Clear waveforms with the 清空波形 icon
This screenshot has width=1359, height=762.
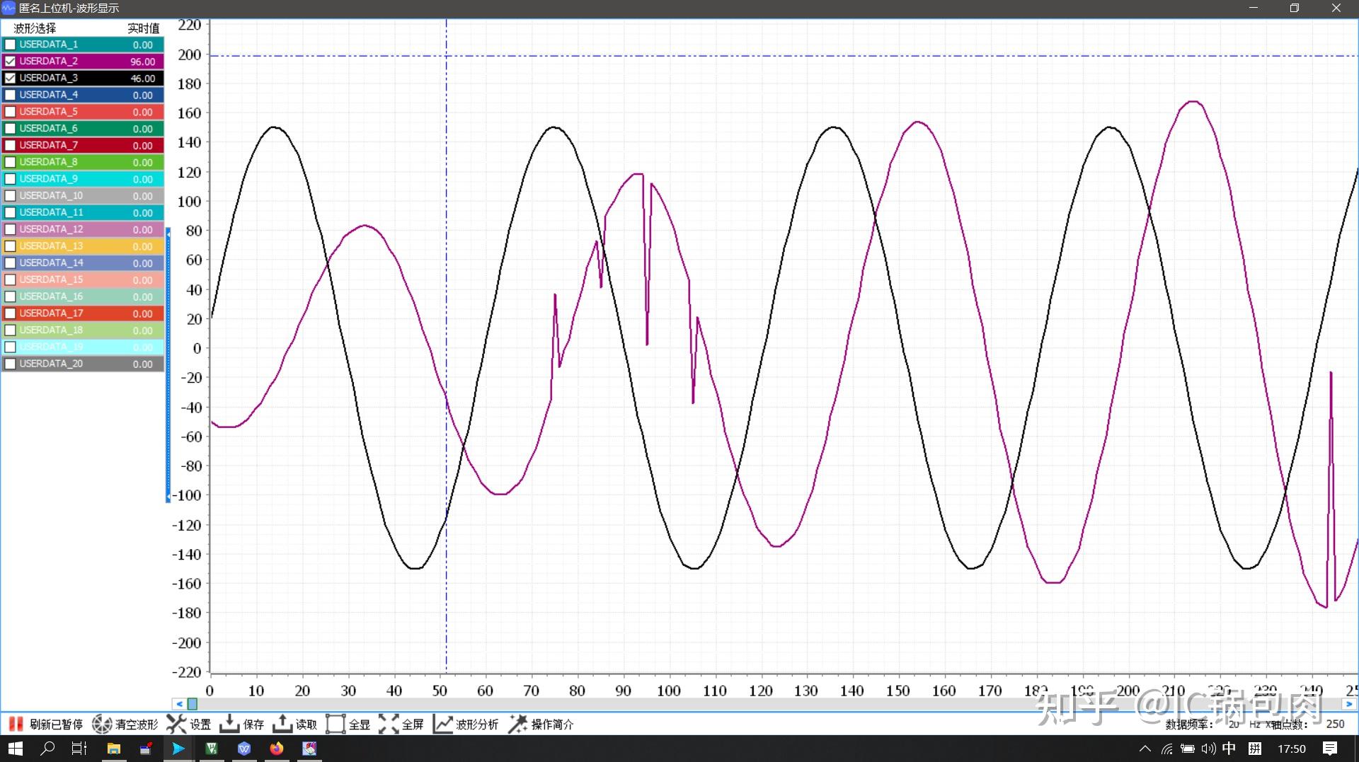click(103, 724)
